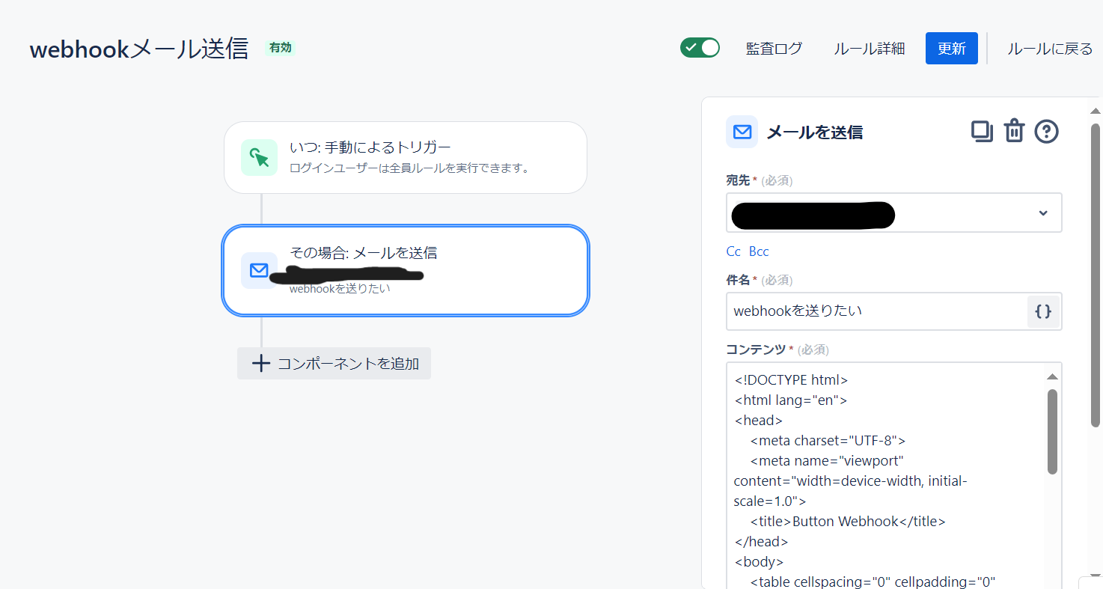The width and height of the screenshot is (1103, 589).
Task: Click the <title>Button Webhook</title> line
Action: 848,521
